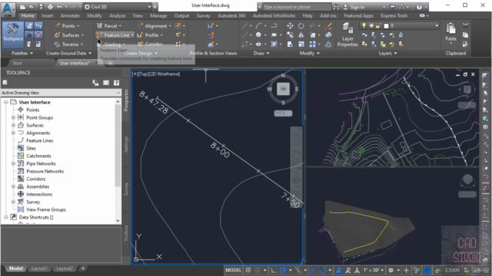Click the Save icon in quick access toolbar
This screenshot has width=492, height=276.
tap(41, 7)
